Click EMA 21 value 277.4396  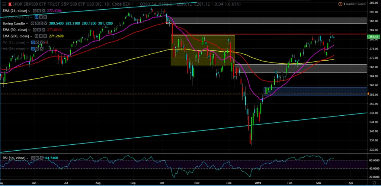click(x=54, y=11)
